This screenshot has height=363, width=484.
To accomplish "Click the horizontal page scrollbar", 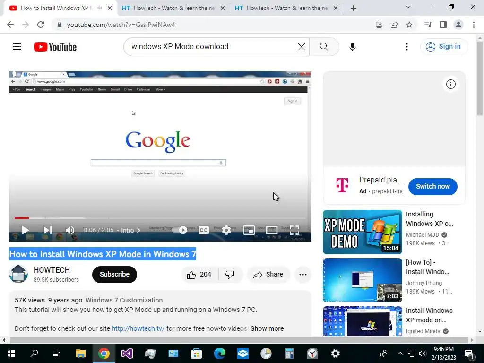I will (x=239, y=340).
